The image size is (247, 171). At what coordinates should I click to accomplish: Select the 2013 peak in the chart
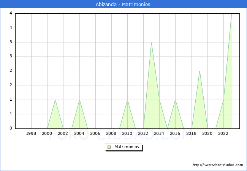151,43
